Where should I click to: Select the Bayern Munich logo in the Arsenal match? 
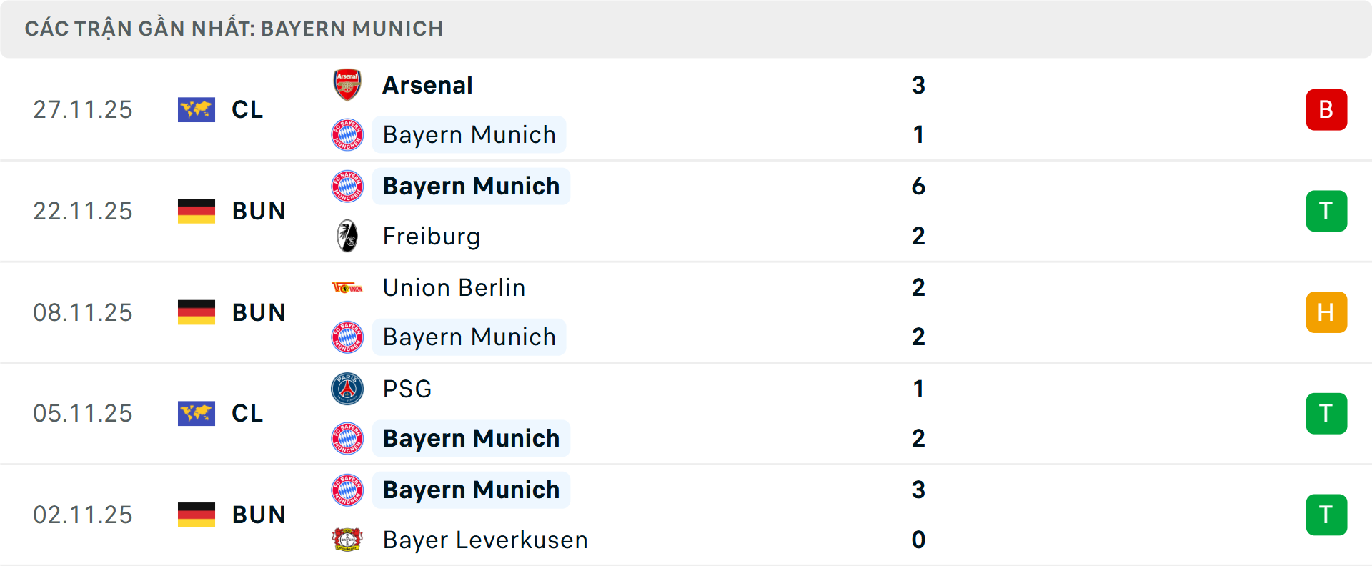tap(348, 134)
